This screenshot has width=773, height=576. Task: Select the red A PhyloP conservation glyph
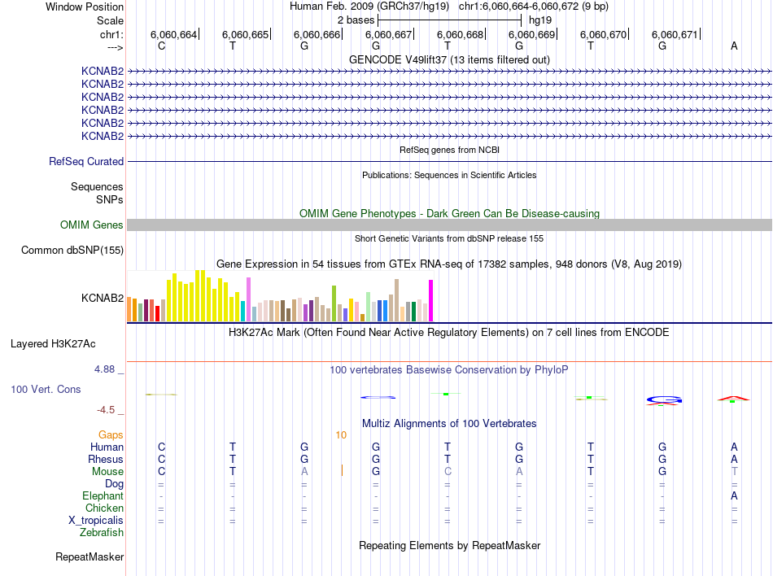(x=734, y=399)
